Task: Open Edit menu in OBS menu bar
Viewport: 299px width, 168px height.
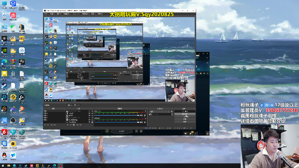Action: (x=53, y=14)
